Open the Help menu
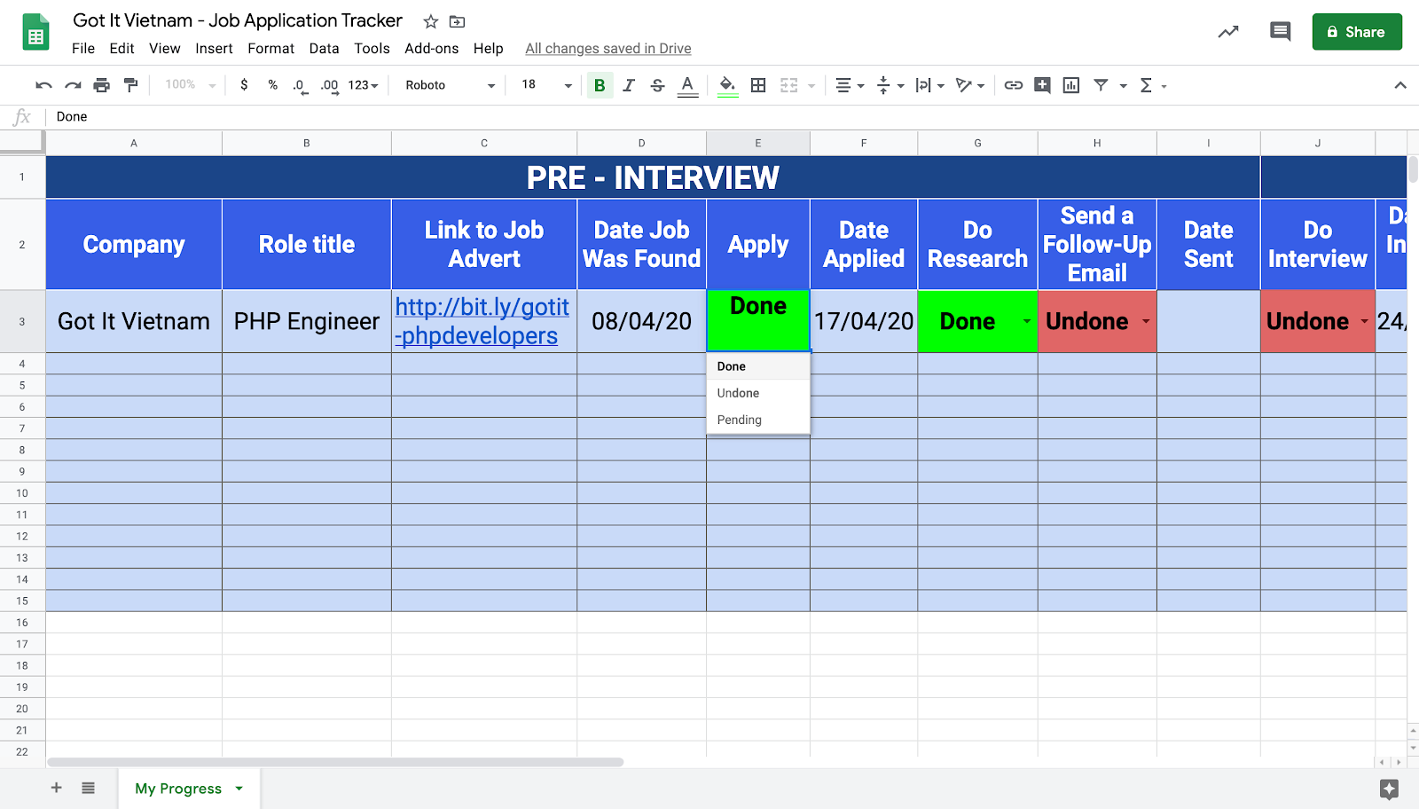The height and width of the screenshot is (809, 1419). point(488,49)
